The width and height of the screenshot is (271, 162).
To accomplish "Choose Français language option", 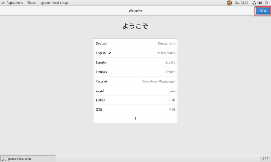I will click(x=135, y=72).
